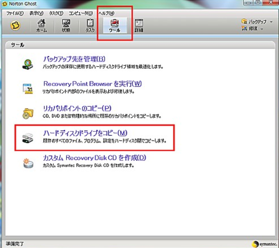Click the 修復 quick action icon
The image size is (279, 248).
coord(244,28)
